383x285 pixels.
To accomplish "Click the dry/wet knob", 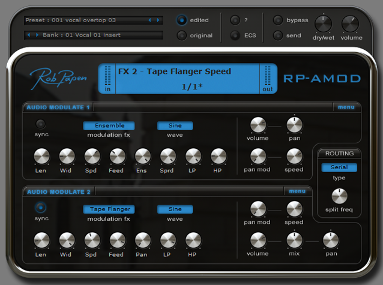I will click(323, 24).
